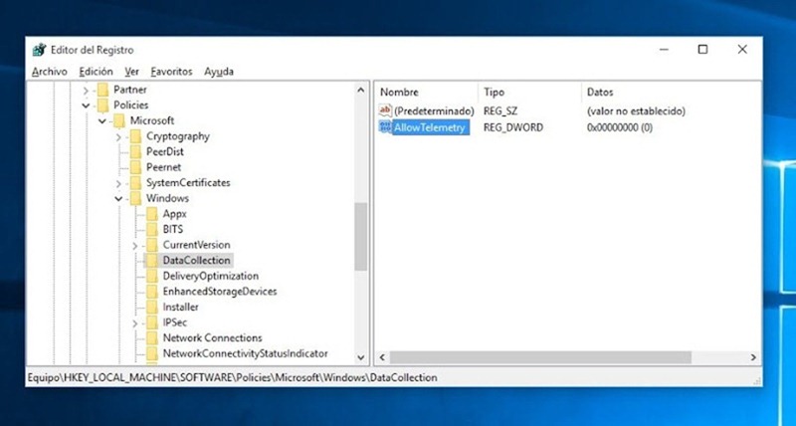Select the BITS key label

[172, 230]
